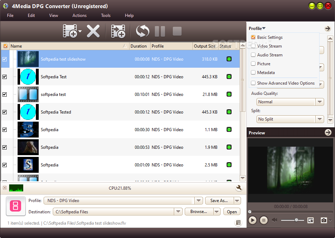Open the snapshot options dropdown arrow
This screenshot has height=238, width=335.
pos(330,220)
